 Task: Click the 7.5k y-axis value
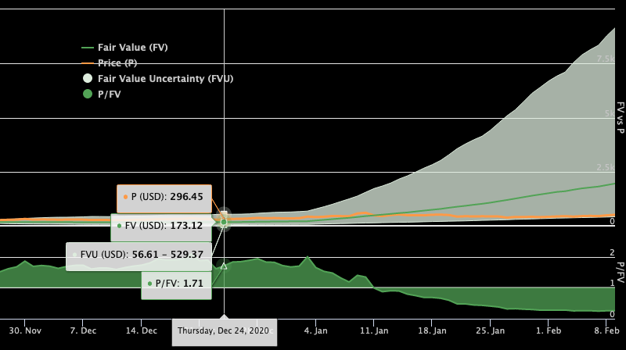(606, 59)
